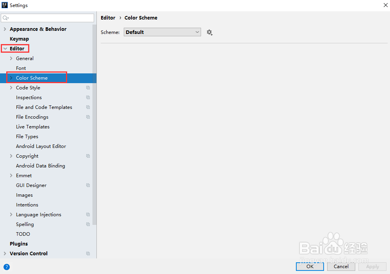This screenshot has width=390, height=274.
Task: Click the icon beside GUI Designer
Action: pyautogui.click(x=88, y=185)
